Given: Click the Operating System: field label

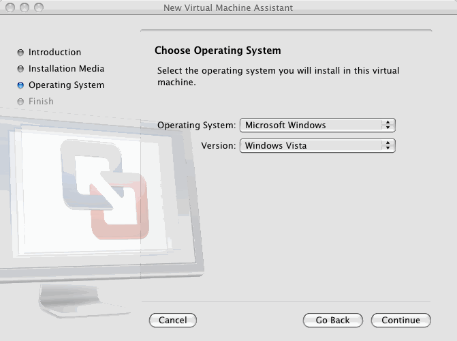Looking at the screenshot, I should (196, 125).
